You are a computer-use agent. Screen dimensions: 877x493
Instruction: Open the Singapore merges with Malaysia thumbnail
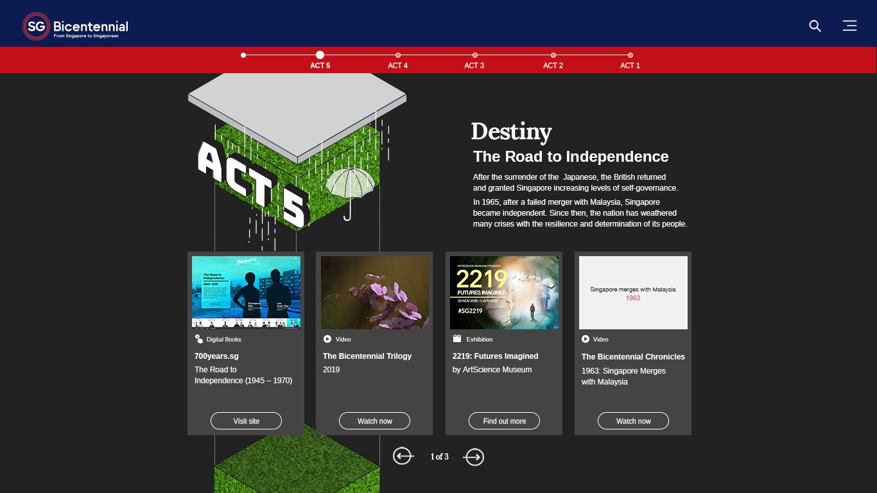[633, 293]
